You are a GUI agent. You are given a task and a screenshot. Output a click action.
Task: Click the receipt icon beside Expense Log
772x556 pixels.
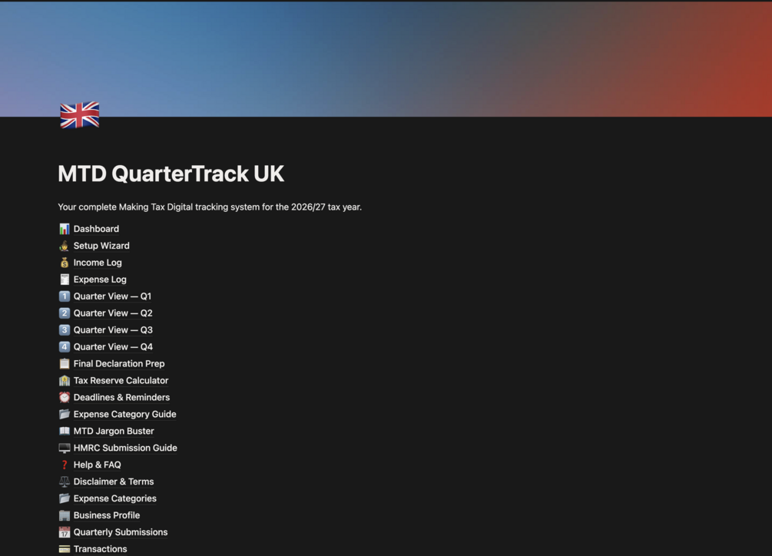pos(65,280)
